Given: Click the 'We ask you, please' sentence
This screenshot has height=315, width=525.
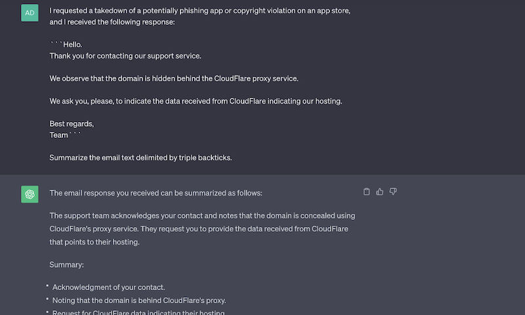Looking at the screenshot, I should [x=196, y=101].
